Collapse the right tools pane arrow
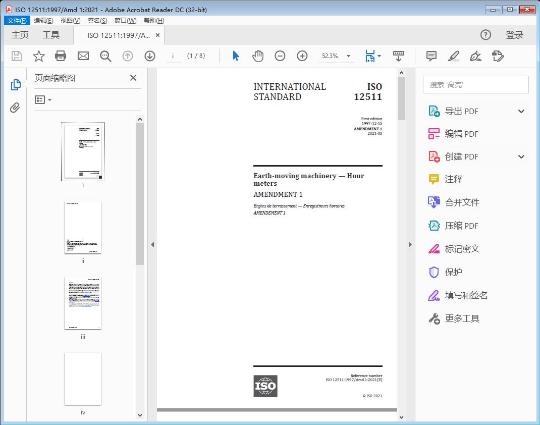The height and width of the screenshot is (425, 540). (410, 245)
